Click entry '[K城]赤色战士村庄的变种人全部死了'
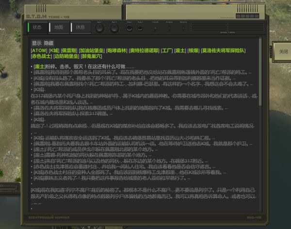291x229 pixels. click(x=129, y=173)
